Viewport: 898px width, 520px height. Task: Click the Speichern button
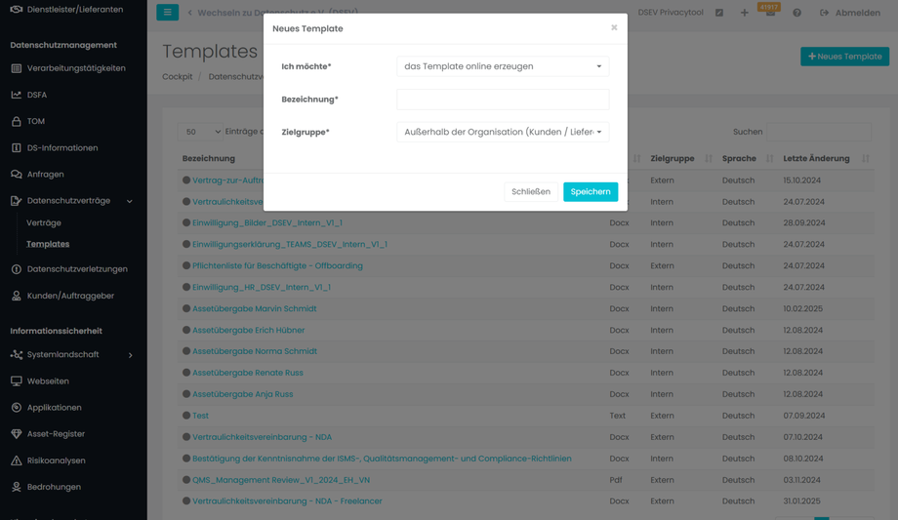click(x=590, y=192)
